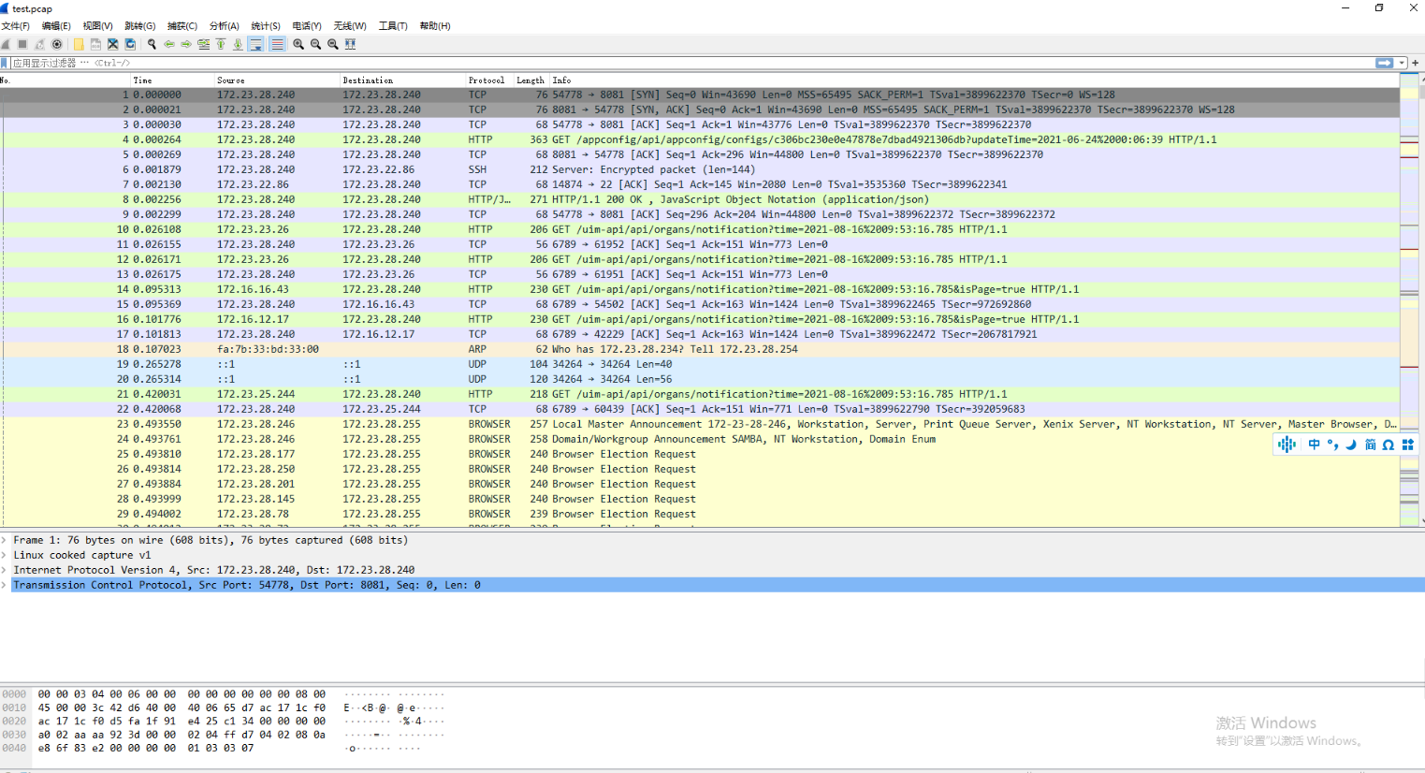This screenshot has width=1425, height=773.
Task: Open find packet magnifier icon
Action: (152, 44)
